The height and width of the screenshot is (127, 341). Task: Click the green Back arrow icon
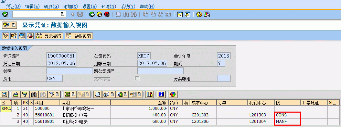pos(92,14)
